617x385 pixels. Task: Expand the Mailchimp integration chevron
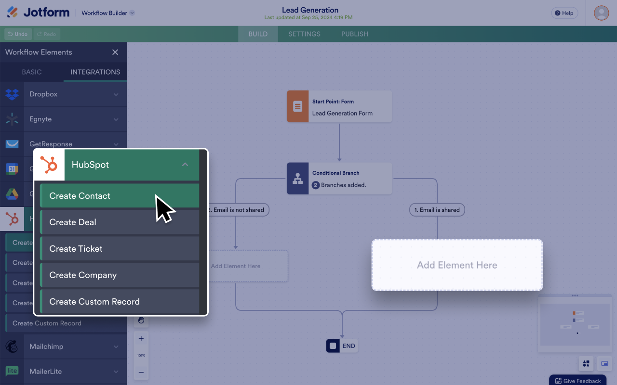tap(116, 346)
